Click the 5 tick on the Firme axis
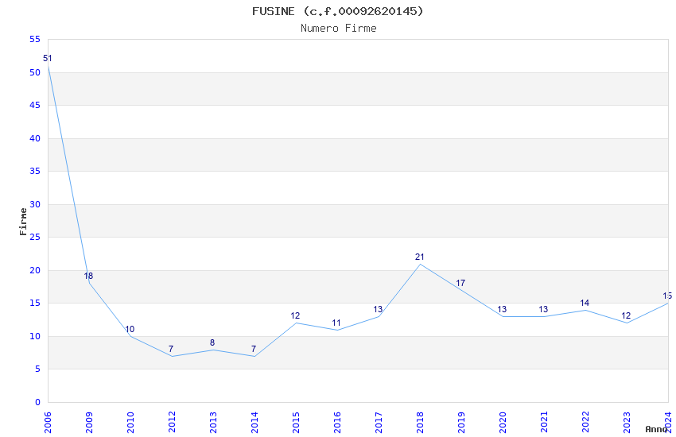Viewport: 676px width, 437px height. pos(37,369)
